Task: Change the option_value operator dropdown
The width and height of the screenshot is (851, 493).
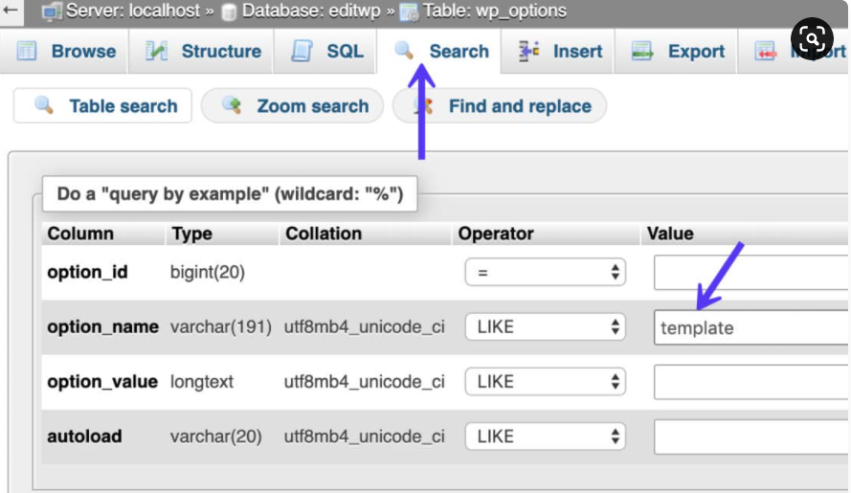Action: coord(546,382)
